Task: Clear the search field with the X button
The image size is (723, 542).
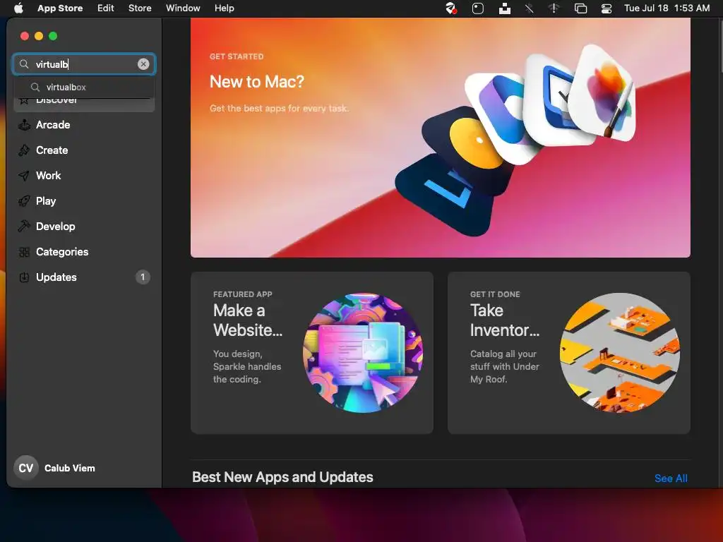Action: 143,64
